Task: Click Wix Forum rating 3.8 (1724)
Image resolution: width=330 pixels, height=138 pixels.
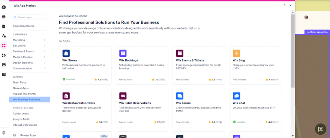Action: [215, 122]
